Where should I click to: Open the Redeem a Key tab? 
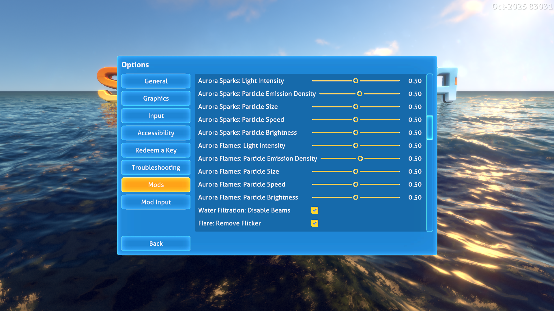coord(156,150)
